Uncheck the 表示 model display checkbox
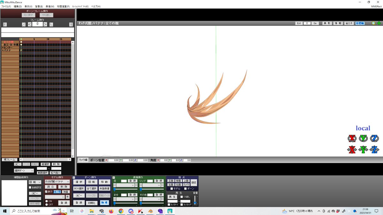This screenshot has height=215, width=383. (46, 192)
